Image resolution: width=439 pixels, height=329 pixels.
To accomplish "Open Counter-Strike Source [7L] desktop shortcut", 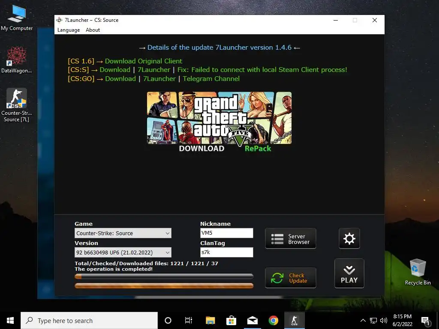I will [17, 105].
